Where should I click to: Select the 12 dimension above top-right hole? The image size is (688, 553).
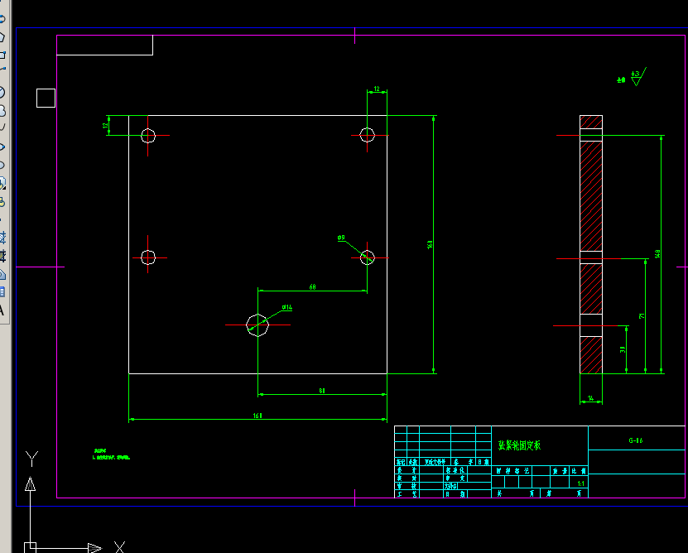pyautogui.click(x=377, y=89)
